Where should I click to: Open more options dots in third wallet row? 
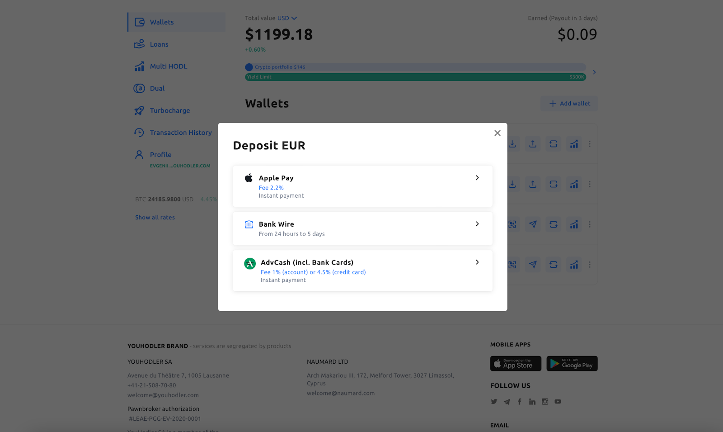[590, 224]
